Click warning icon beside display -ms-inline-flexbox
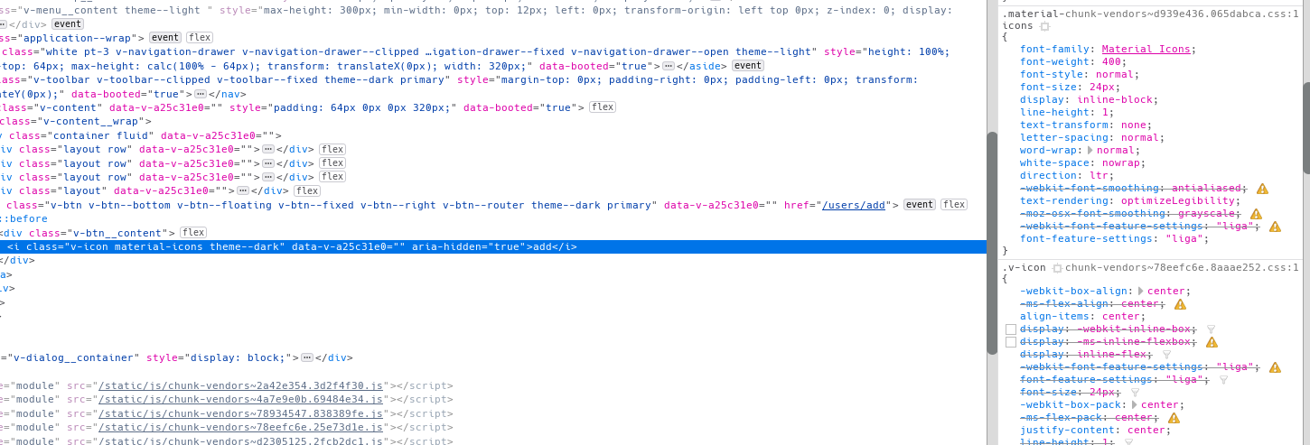Image resolution: width=1310 pixels, height=445 pixels. point(1212,342)
